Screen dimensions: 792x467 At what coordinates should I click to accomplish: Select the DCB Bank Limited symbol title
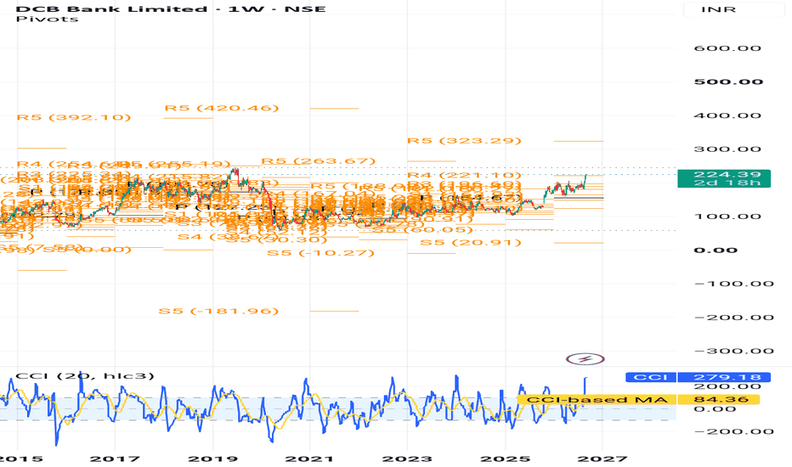[111, 8]
